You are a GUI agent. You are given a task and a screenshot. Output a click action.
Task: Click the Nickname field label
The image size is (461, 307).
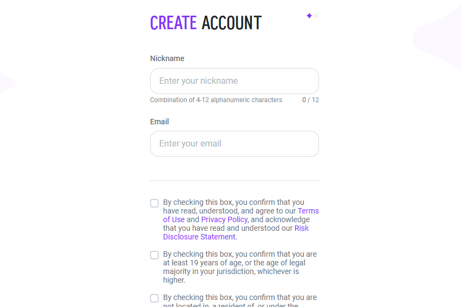[167, 58]
